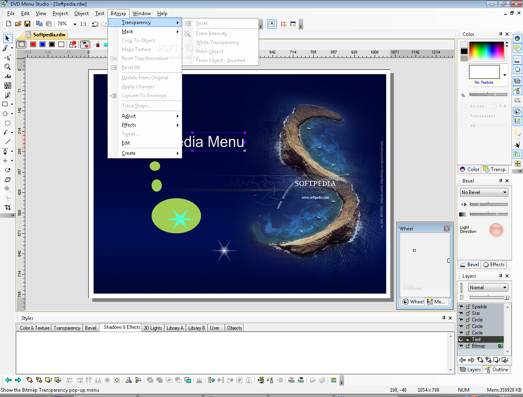Switch to the Outline tab
Screen dimensions: 523x397
coord(496,370)
